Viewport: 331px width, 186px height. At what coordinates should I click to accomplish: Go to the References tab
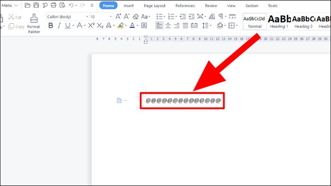click(185, 6)
